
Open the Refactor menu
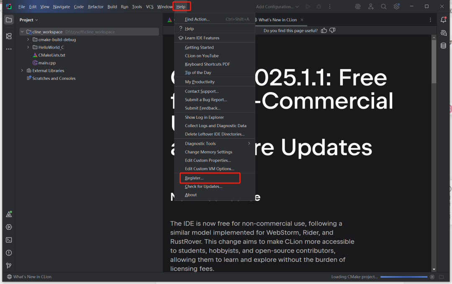pos(95,7)
